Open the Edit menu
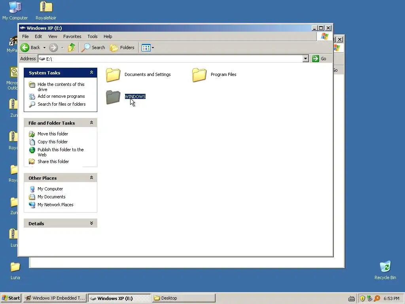 (38, 36)
